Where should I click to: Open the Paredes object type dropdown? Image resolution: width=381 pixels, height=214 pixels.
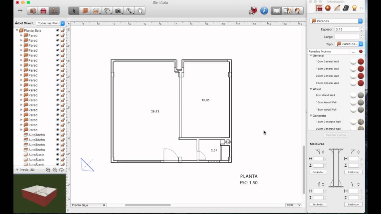[x=336, y=21]
